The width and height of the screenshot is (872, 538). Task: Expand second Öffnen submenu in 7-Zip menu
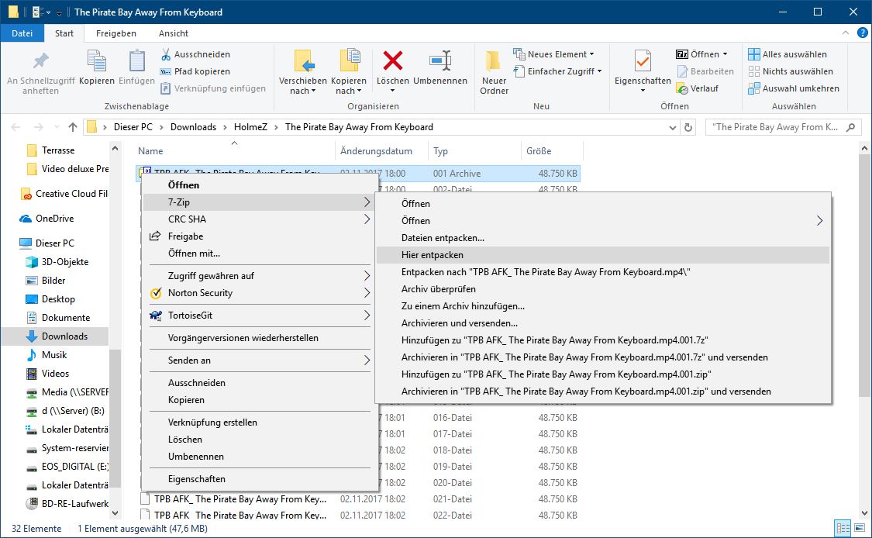(819, 221)
